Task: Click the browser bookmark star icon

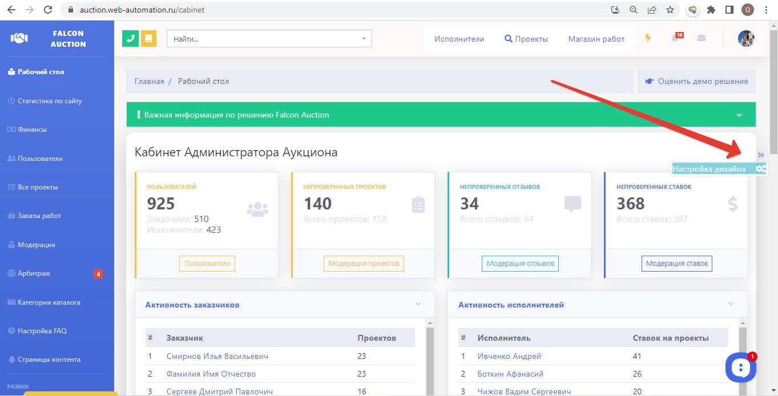Action: [x=670, y=10]
